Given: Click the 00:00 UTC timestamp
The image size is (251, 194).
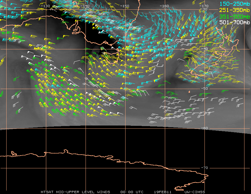Looking at the screenshot, I should [132, 192].
